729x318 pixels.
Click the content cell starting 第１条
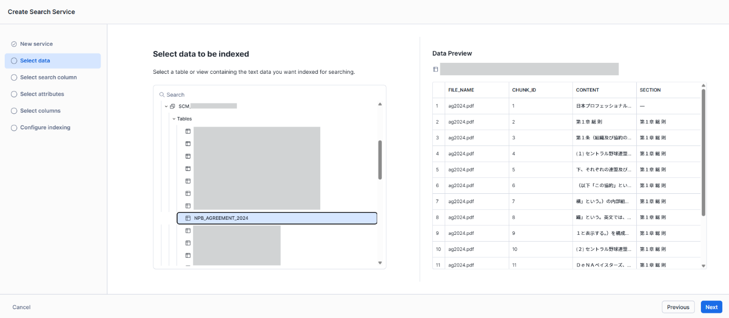(604, 138)
